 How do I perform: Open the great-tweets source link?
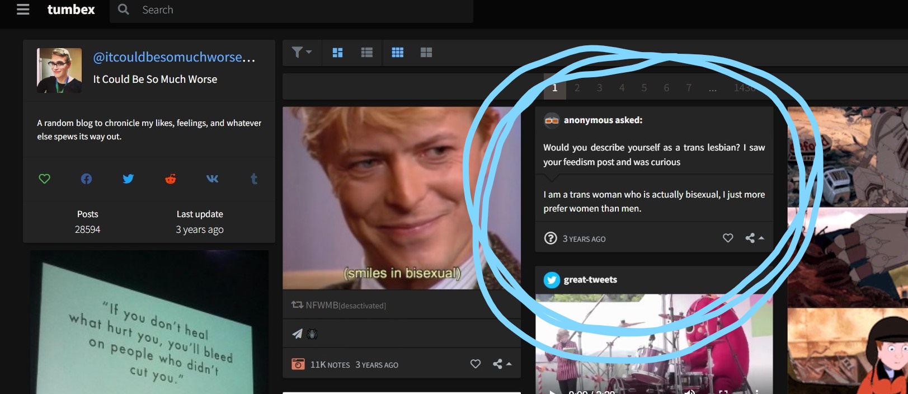(590, 280)
